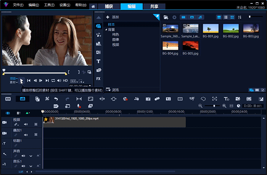The image size is (267, 175).
Task: Open the 工具(T) menu
Action: [x=49, y=5]
